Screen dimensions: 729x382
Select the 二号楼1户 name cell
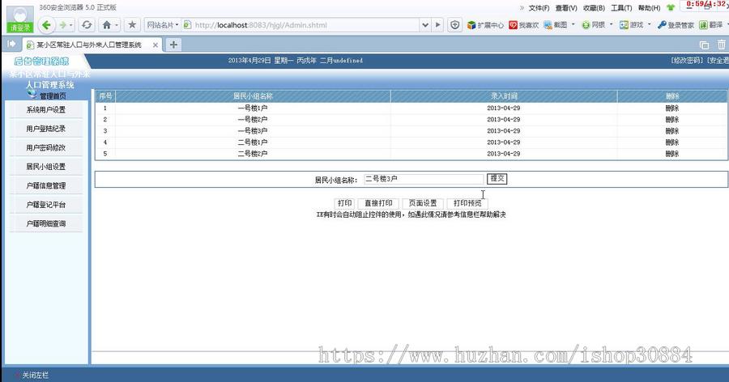coord(253,142)
